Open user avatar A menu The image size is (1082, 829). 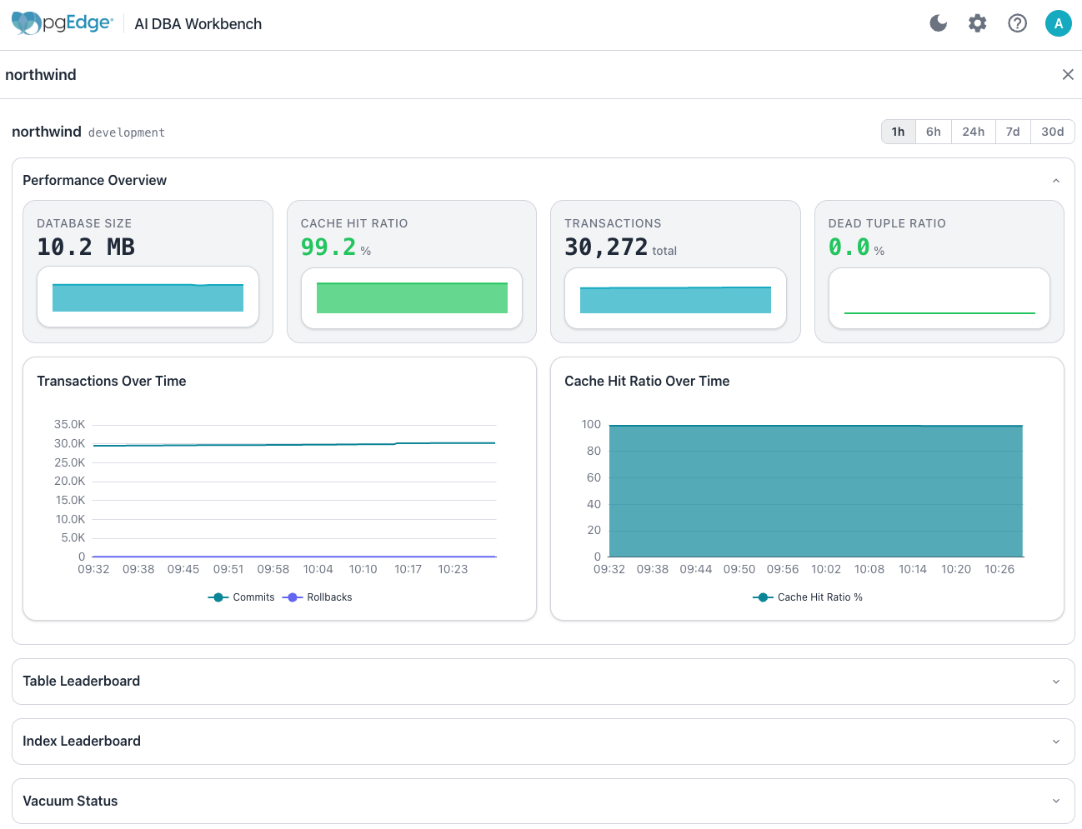point(1059,23)
